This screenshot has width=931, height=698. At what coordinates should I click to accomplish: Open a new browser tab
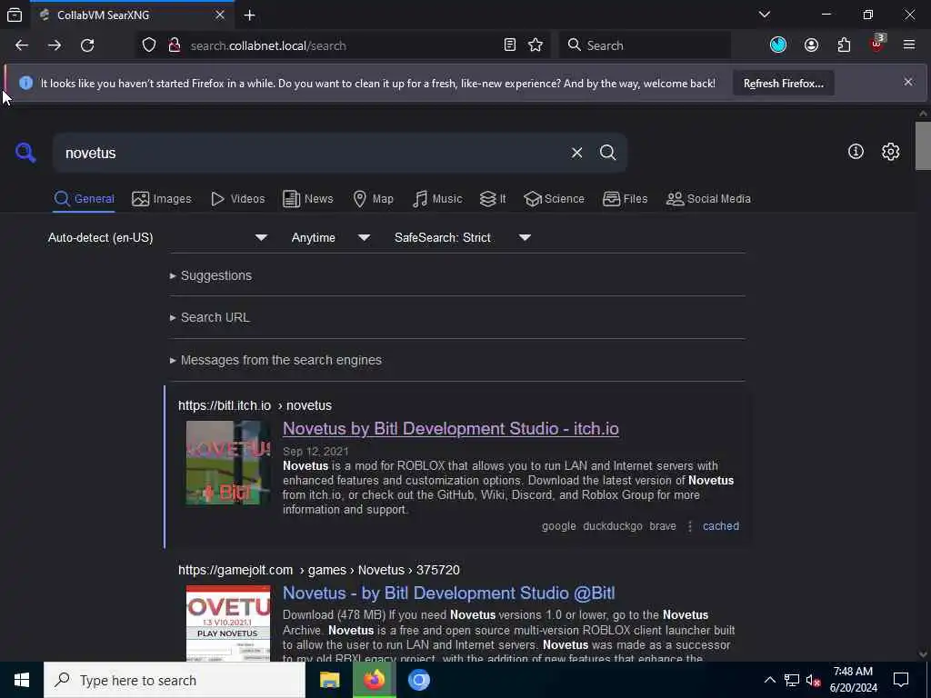(249, 15)
